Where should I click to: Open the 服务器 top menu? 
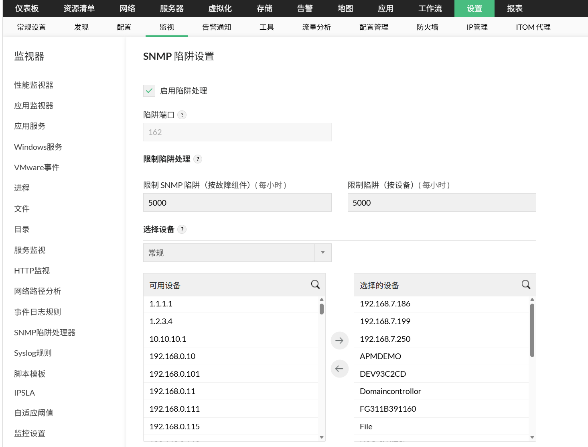pyautogui.click(x=172, y=8)
